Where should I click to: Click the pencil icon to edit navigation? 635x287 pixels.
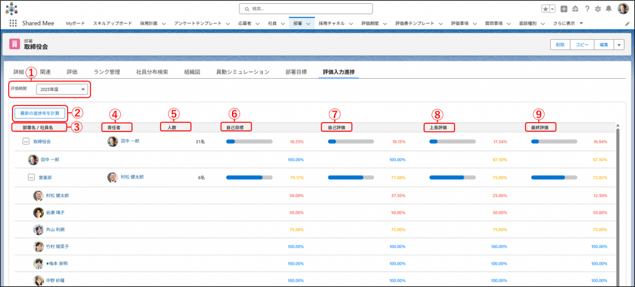[x=626, y=23]
